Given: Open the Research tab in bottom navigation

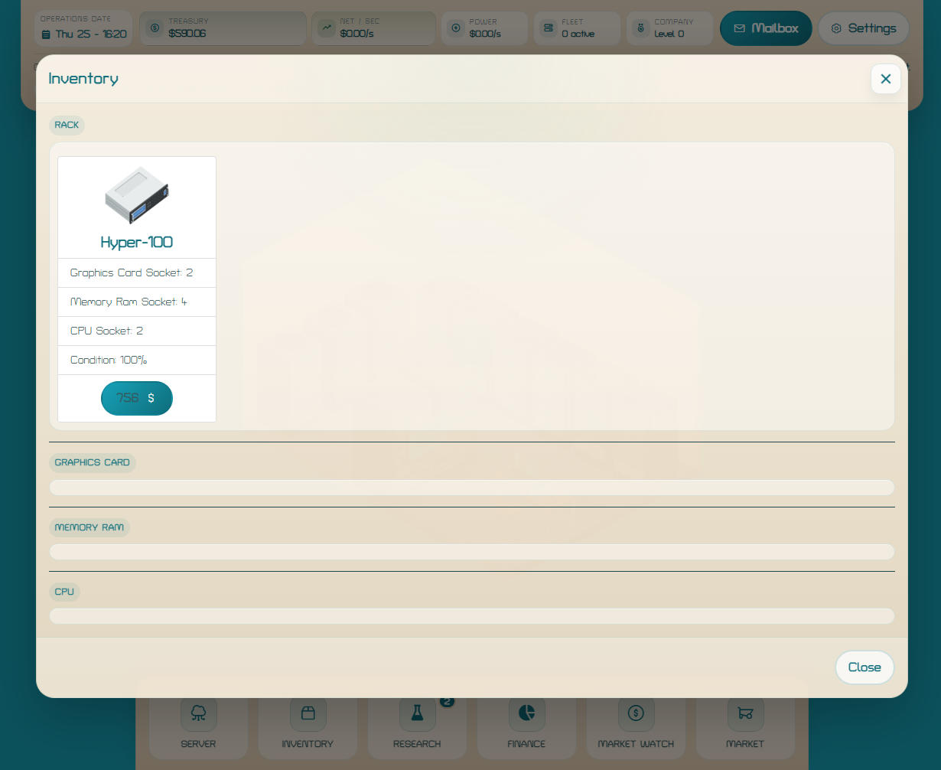Looking at the screenshot, I should 417,722.
